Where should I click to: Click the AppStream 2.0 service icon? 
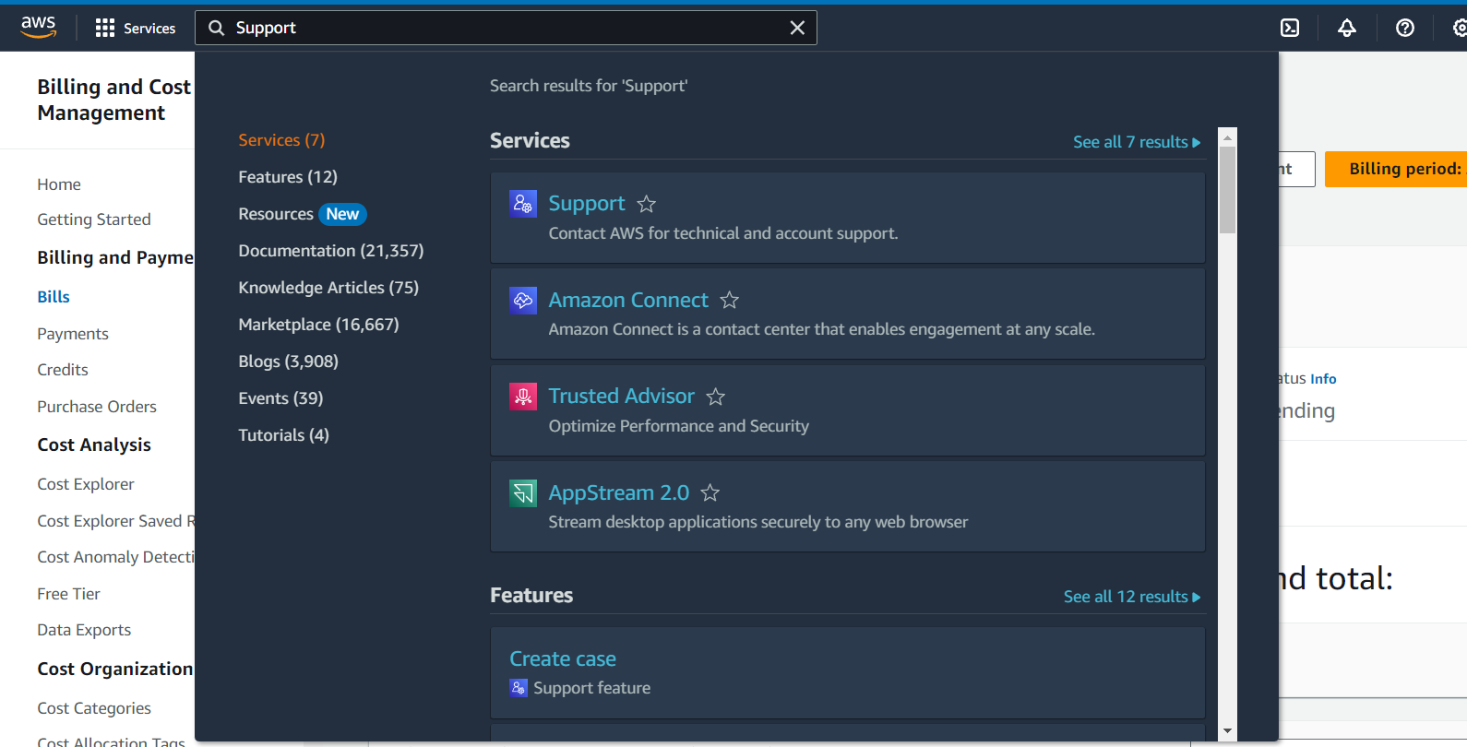coord(522,492)
